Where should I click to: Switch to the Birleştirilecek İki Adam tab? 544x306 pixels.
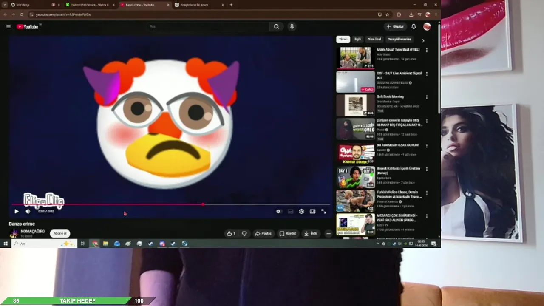[x=200, y=5]
